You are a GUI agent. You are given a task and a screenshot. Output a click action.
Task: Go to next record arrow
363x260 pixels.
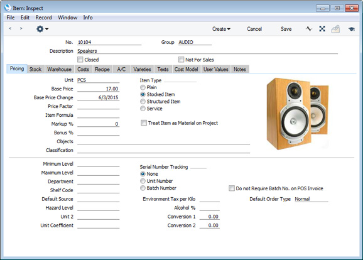coord(21,28)
